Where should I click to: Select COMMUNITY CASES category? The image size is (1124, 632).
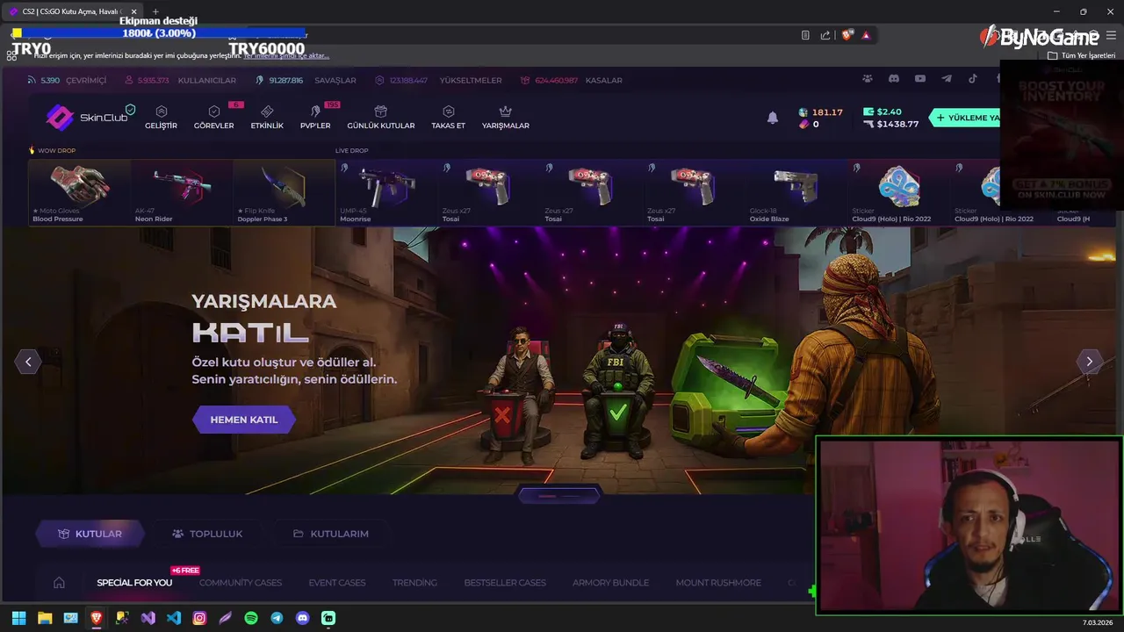tap(241, 583)
